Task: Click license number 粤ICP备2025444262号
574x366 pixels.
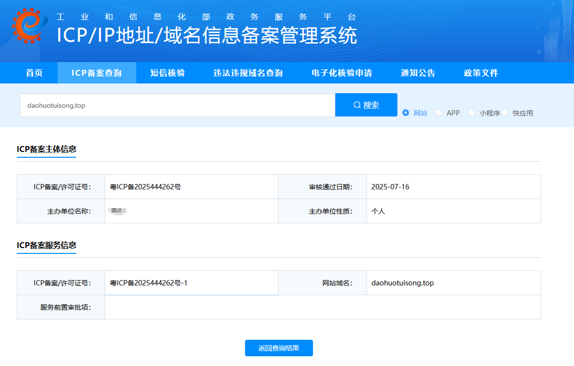Action: [x=145, y=187]
